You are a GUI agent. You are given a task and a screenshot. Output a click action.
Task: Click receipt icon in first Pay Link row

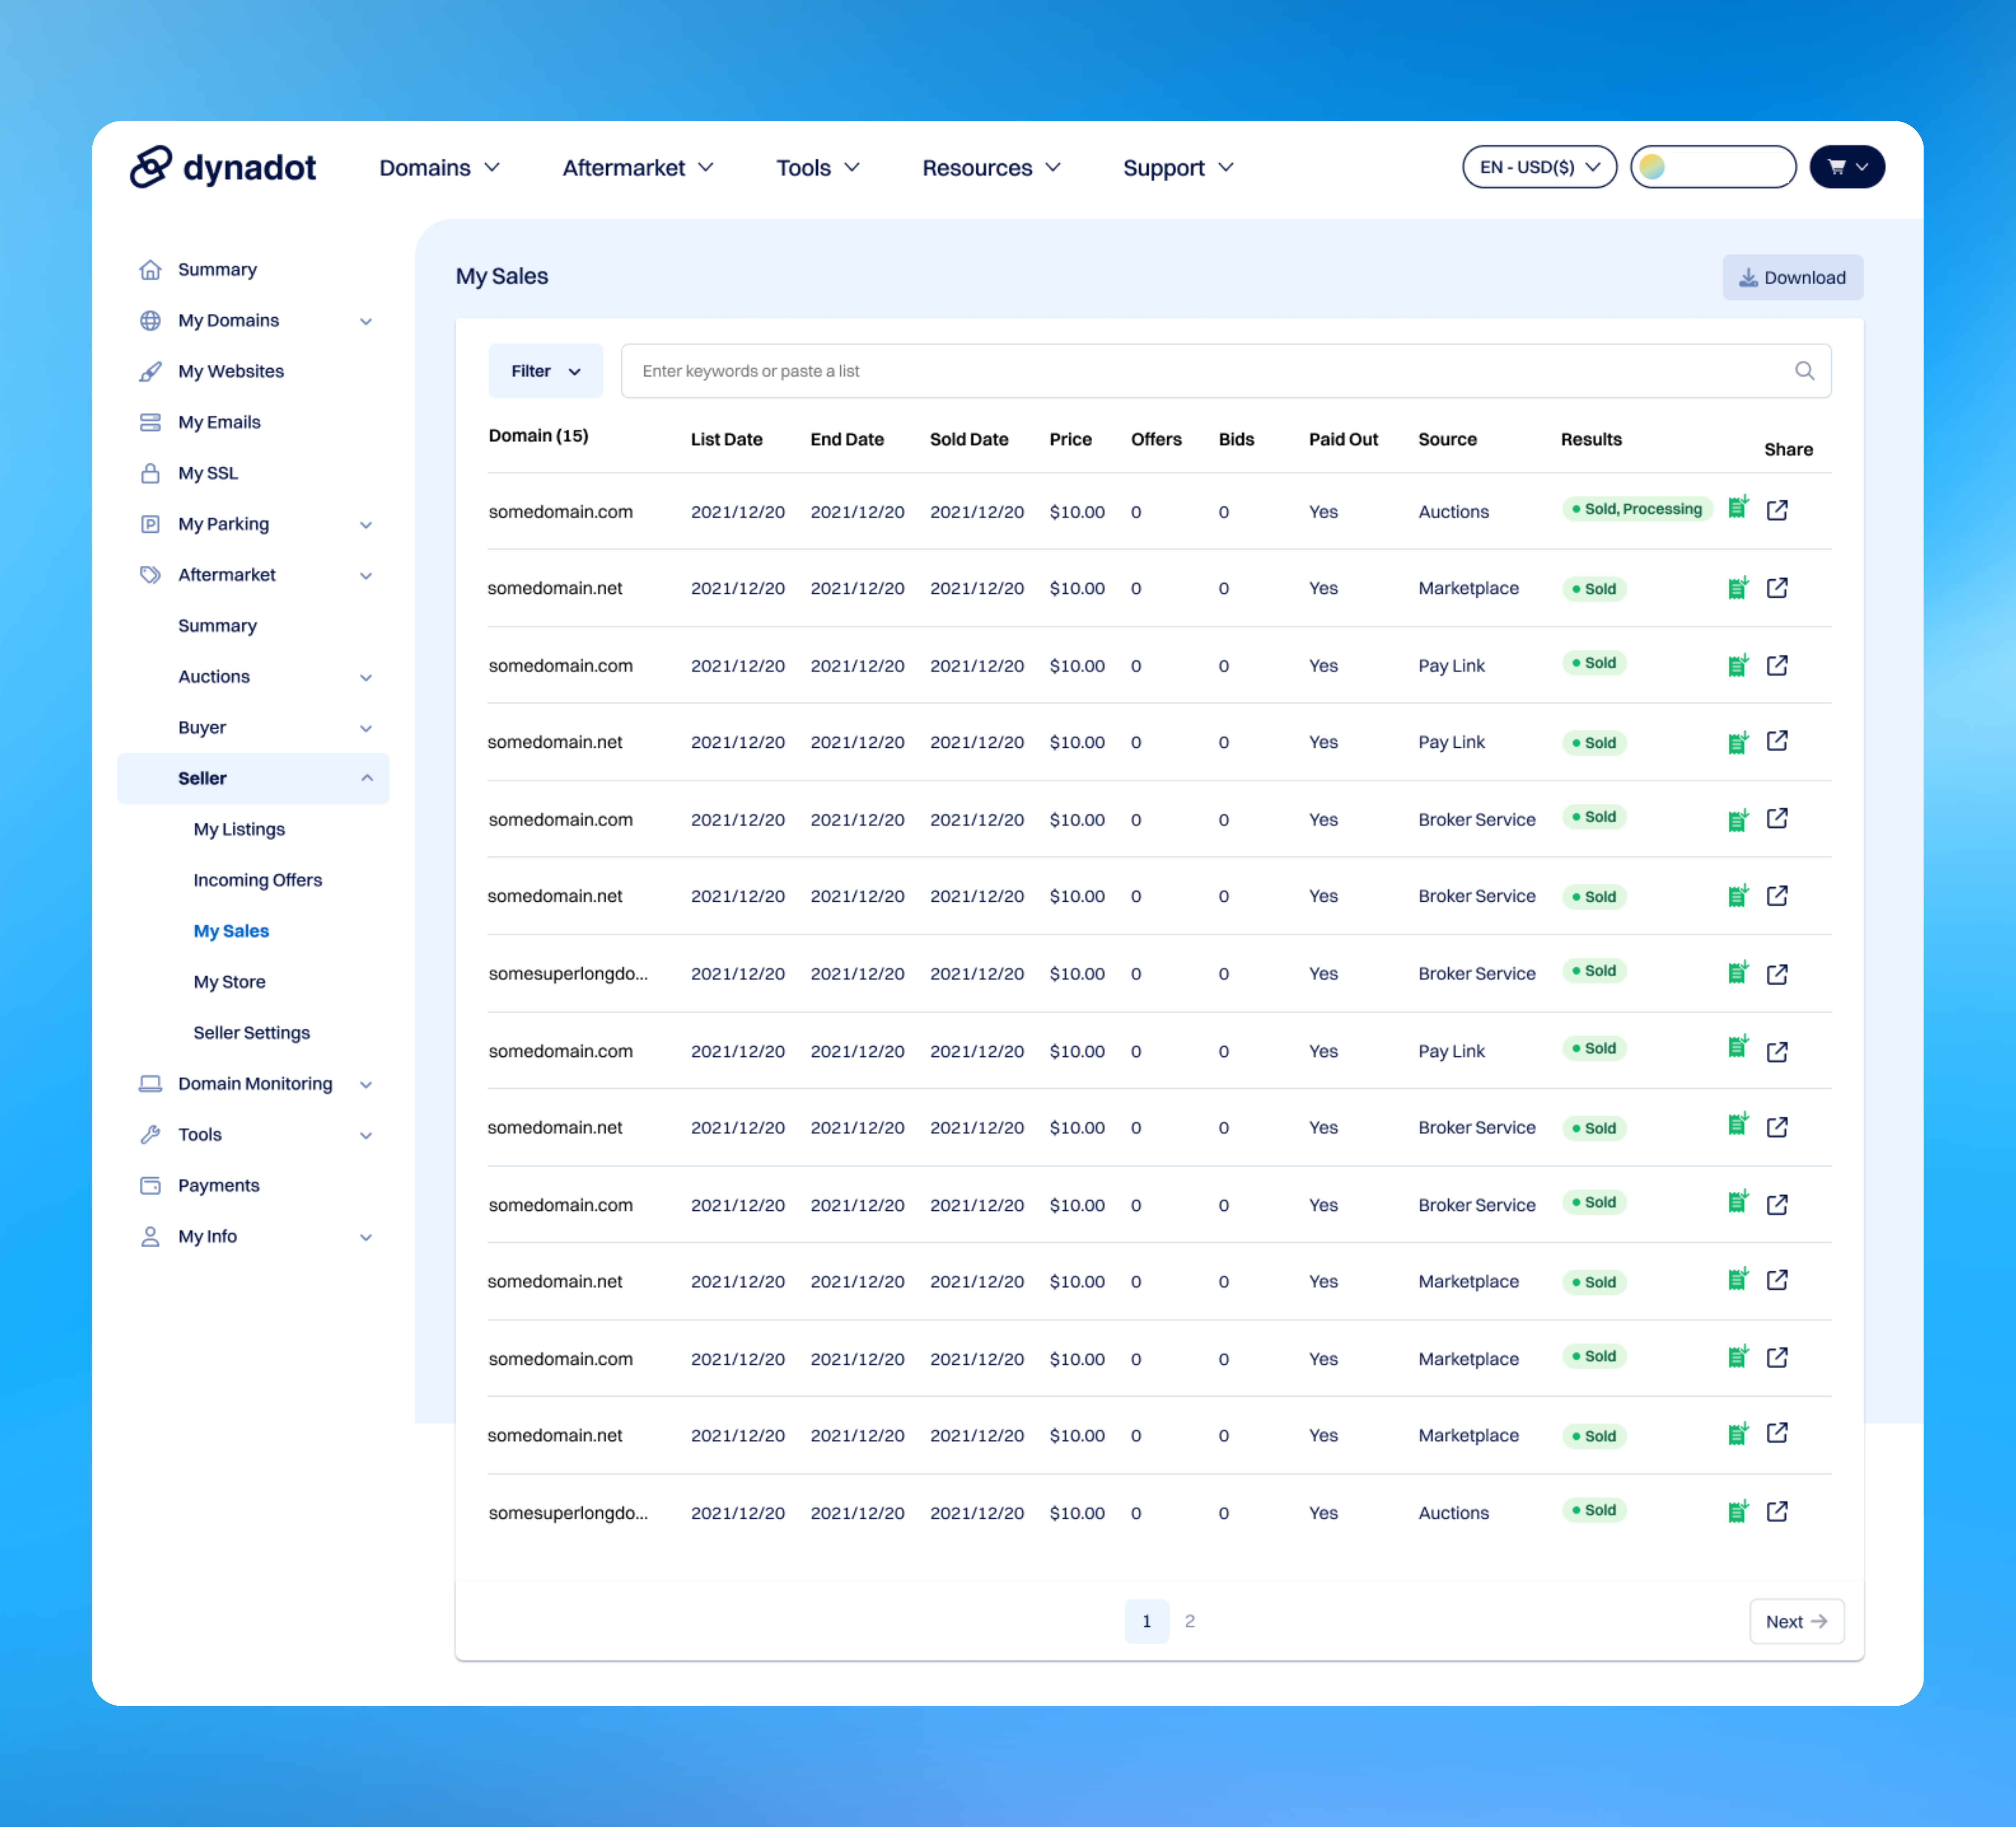tap(1738, 665)
